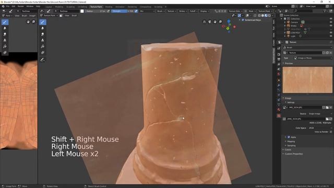Click the white brush color swatch
Viewport: 334px width, 188px height.
(x=82, y=11)
